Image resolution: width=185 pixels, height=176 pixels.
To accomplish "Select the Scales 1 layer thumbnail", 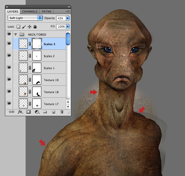I will click(23, 68).
